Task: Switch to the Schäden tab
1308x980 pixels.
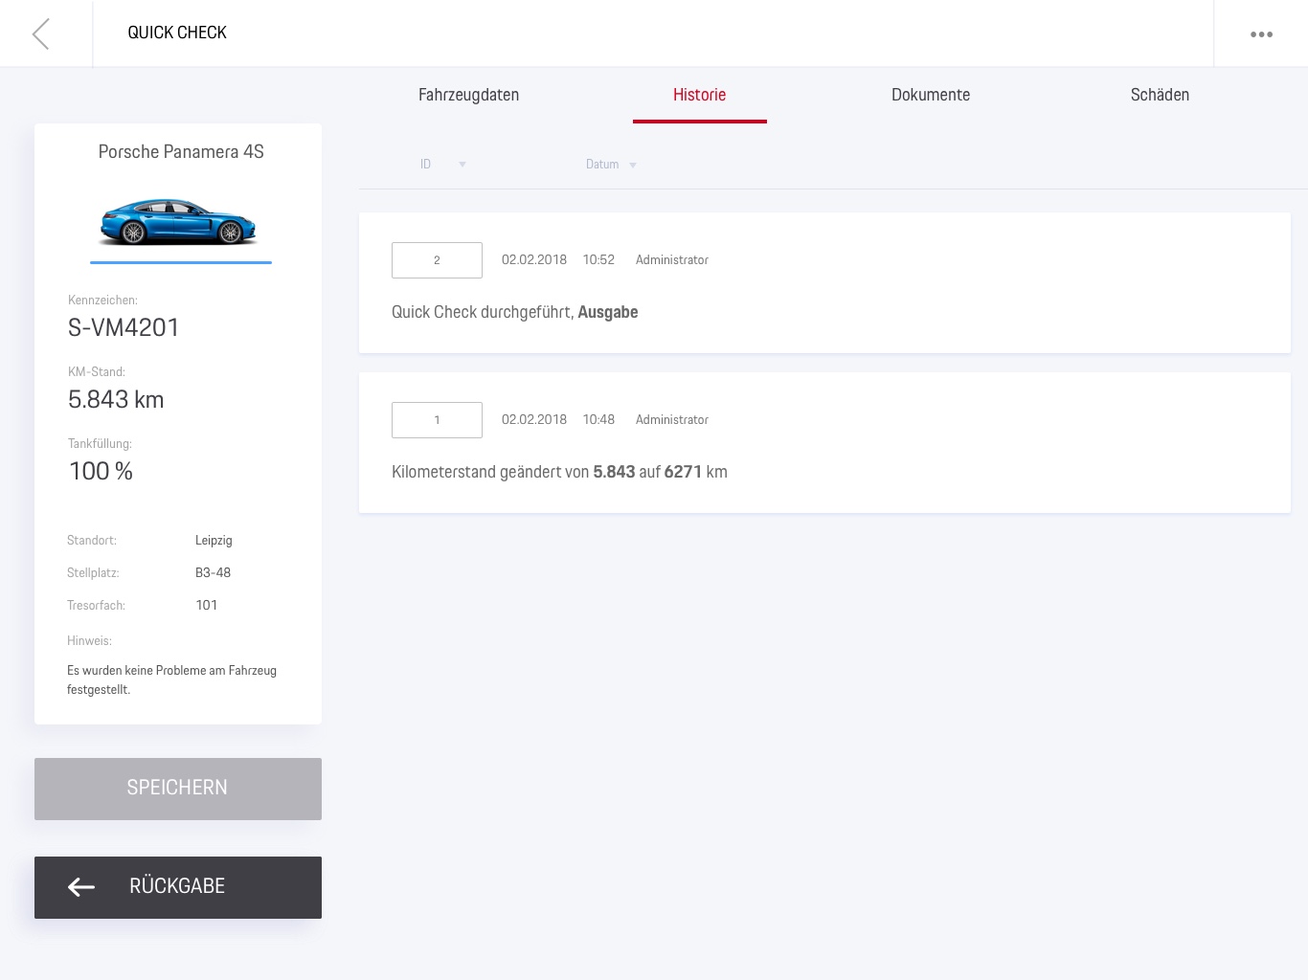Action: (1160, 95)
